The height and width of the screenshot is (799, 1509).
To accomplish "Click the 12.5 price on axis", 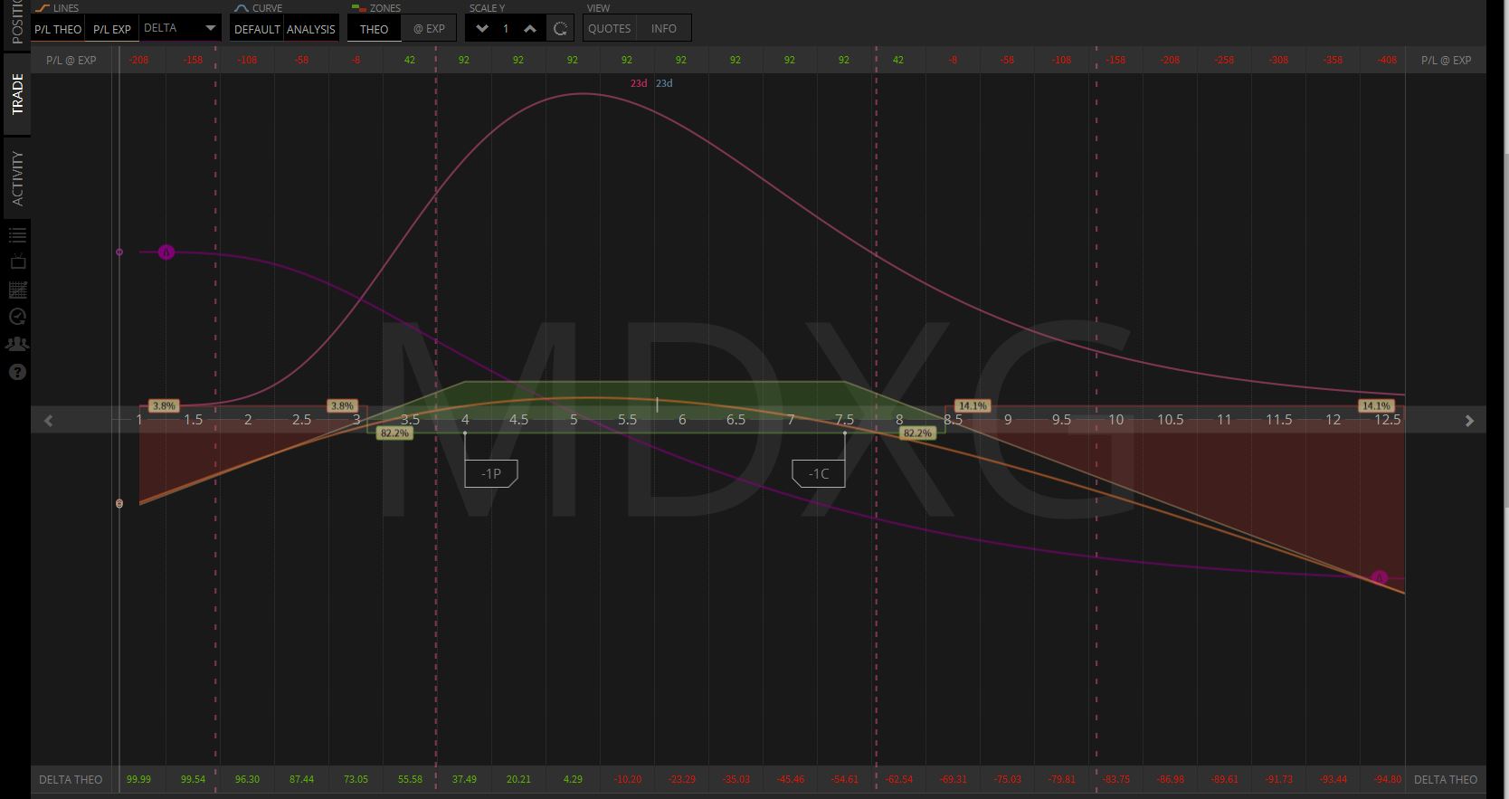I will tap(1387, 420).
